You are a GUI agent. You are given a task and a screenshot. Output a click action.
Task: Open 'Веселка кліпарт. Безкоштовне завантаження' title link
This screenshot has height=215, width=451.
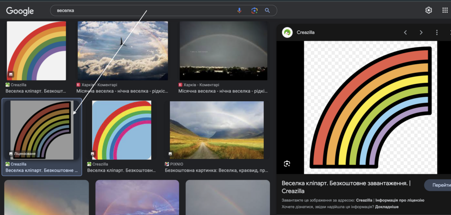coord(346,187)
